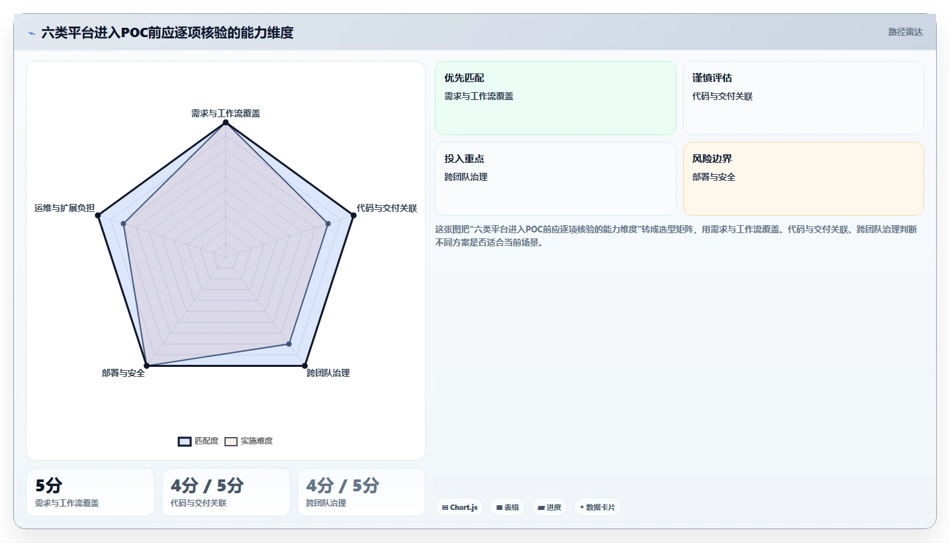
Task: Click the radar axis label 代码与交付关联
Action: [387, 208]
